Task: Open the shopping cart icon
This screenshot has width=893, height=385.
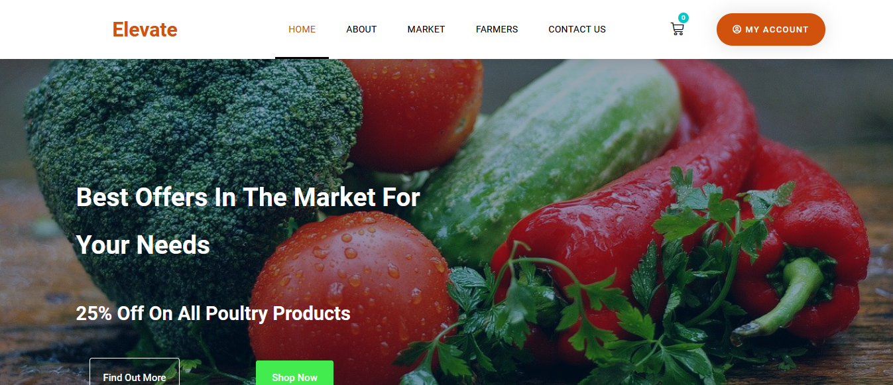Action: point(677,29)
